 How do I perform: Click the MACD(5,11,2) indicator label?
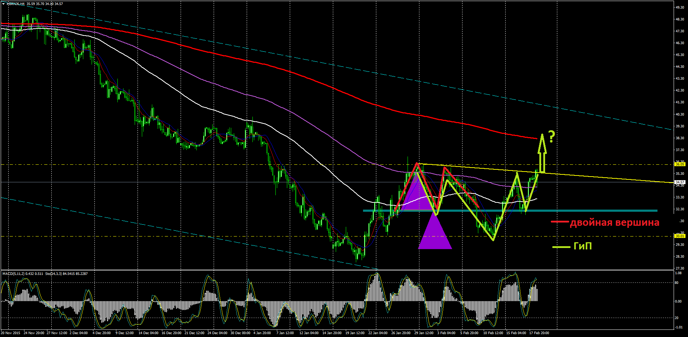[14, 274]
